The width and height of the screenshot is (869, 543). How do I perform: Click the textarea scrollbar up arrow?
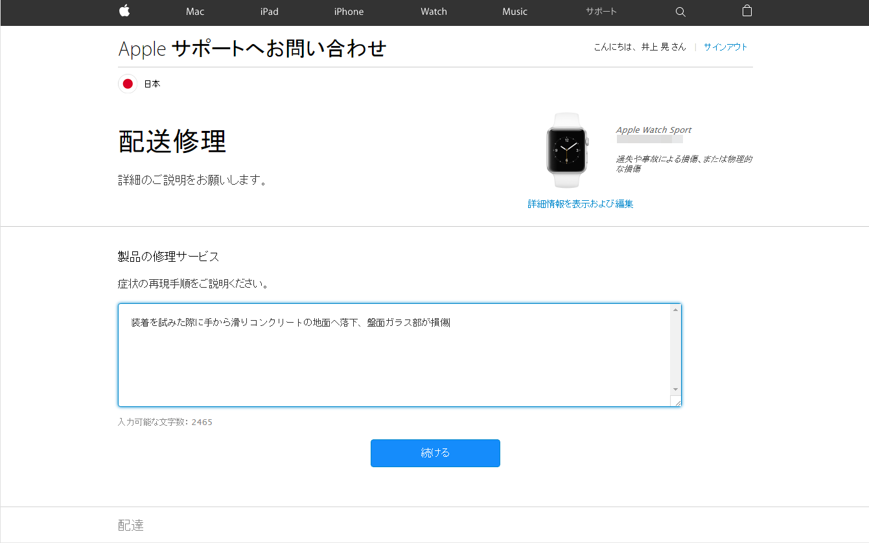pos(675,310)
